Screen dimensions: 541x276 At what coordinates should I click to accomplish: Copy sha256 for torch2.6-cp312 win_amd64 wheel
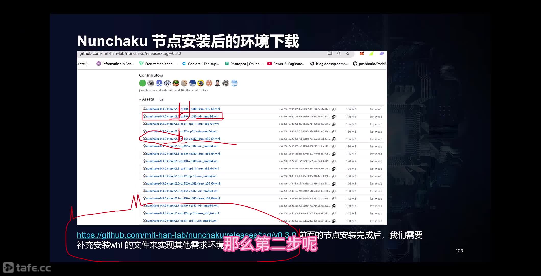pyautogui.click(x=334, y=191)
